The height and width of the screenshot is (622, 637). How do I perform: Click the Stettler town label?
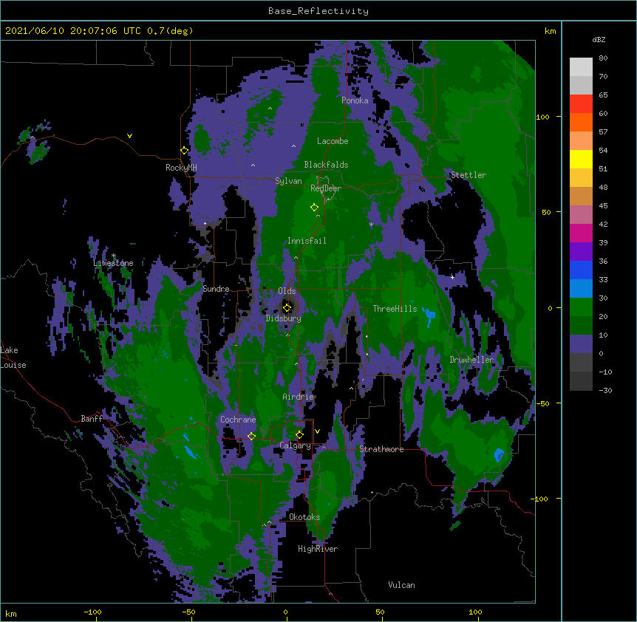coord(469,175)
